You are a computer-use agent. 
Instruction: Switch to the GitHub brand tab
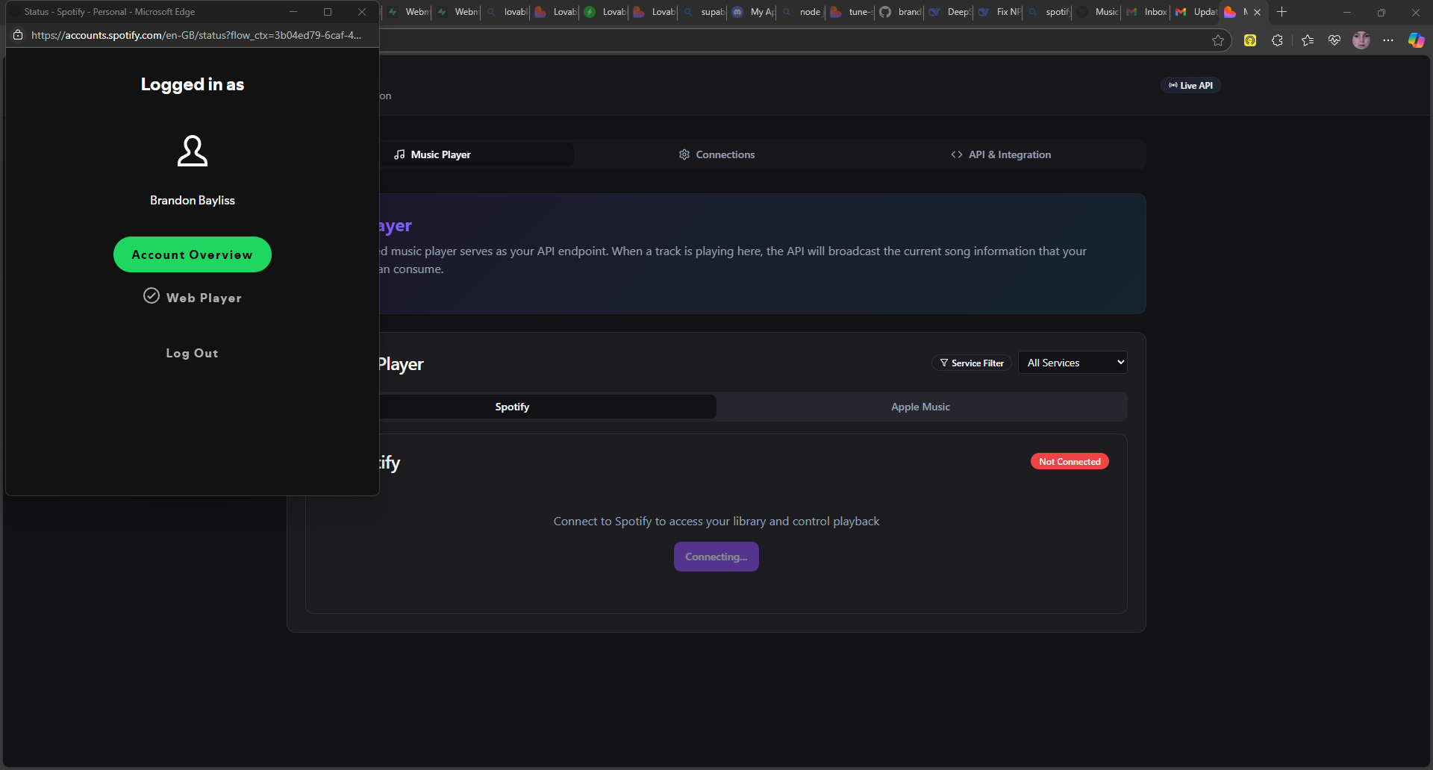pyautogui.click(x=901, y=12)
